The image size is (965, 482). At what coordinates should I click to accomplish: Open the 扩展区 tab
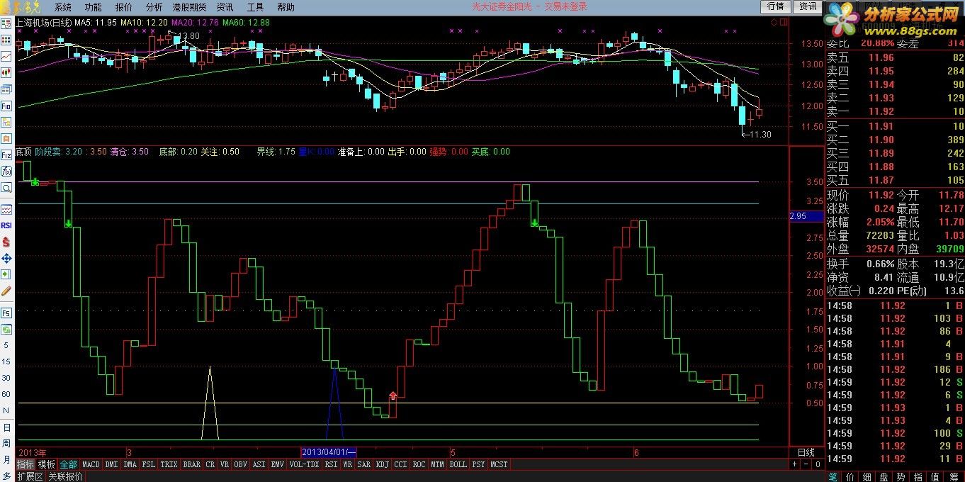[30, 476]
